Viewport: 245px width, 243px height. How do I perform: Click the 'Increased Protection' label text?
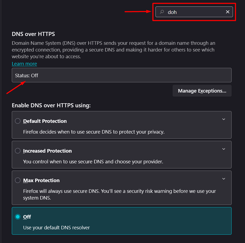tap(47, 151)
